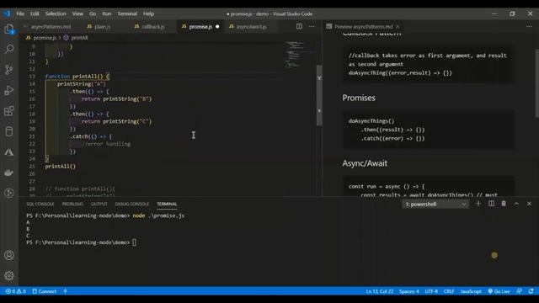Open the Source Control view

click(x=9, y=69)
